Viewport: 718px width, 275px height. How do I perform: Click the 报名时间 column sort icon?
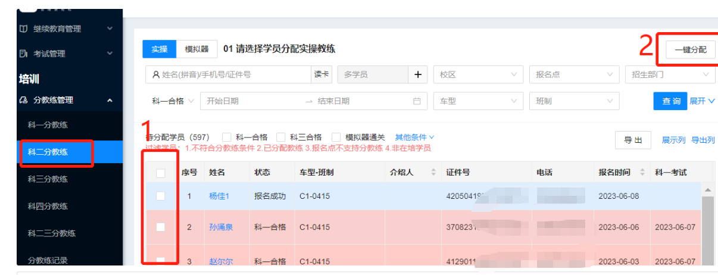click(642, 173)
